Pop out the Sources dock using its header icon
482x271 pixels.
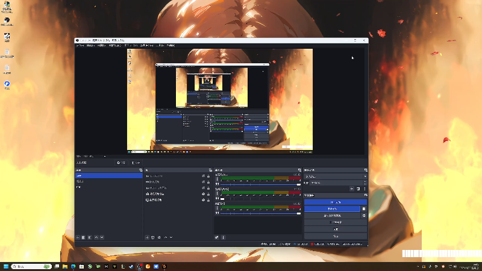(x=210, y=170)
